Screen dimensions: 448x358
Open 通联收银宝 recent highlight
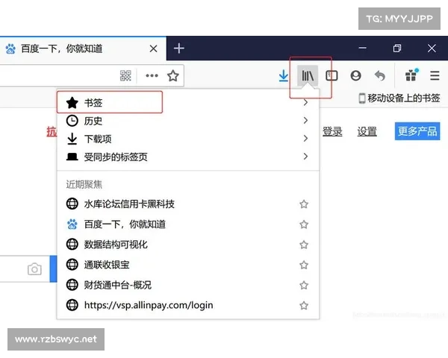click(188, 265)
